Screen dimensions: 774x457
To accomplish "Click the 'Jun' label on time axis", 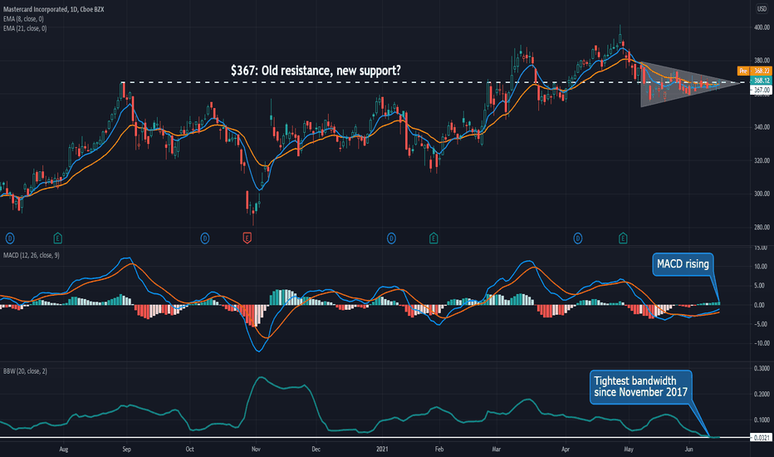I will click(689, 449).
